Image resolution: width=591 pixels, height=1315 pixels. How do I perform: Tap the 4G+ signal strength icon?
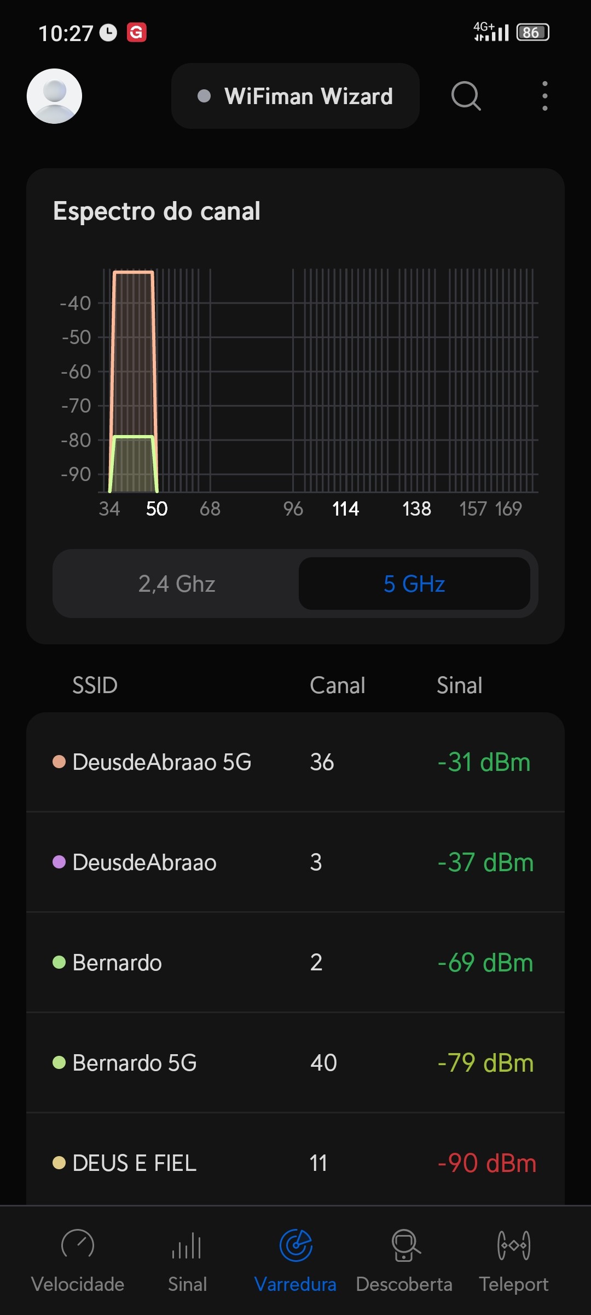(491, 32)
